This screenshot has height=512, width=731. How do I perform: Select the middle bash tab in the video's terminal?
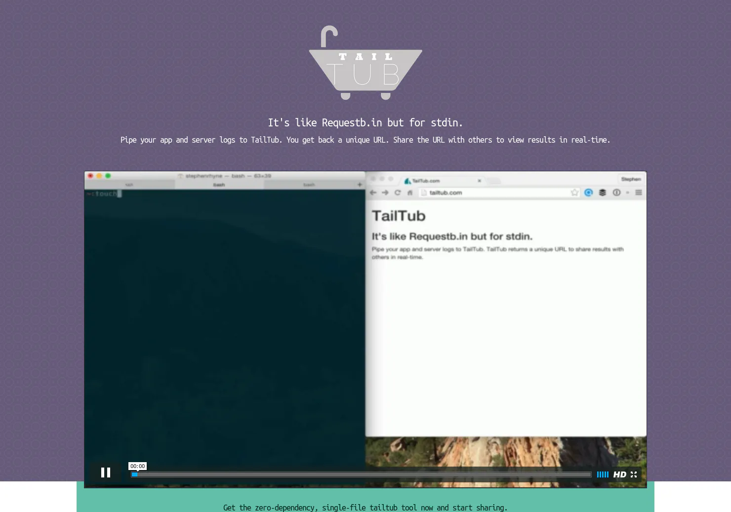(x=219, y=185)
